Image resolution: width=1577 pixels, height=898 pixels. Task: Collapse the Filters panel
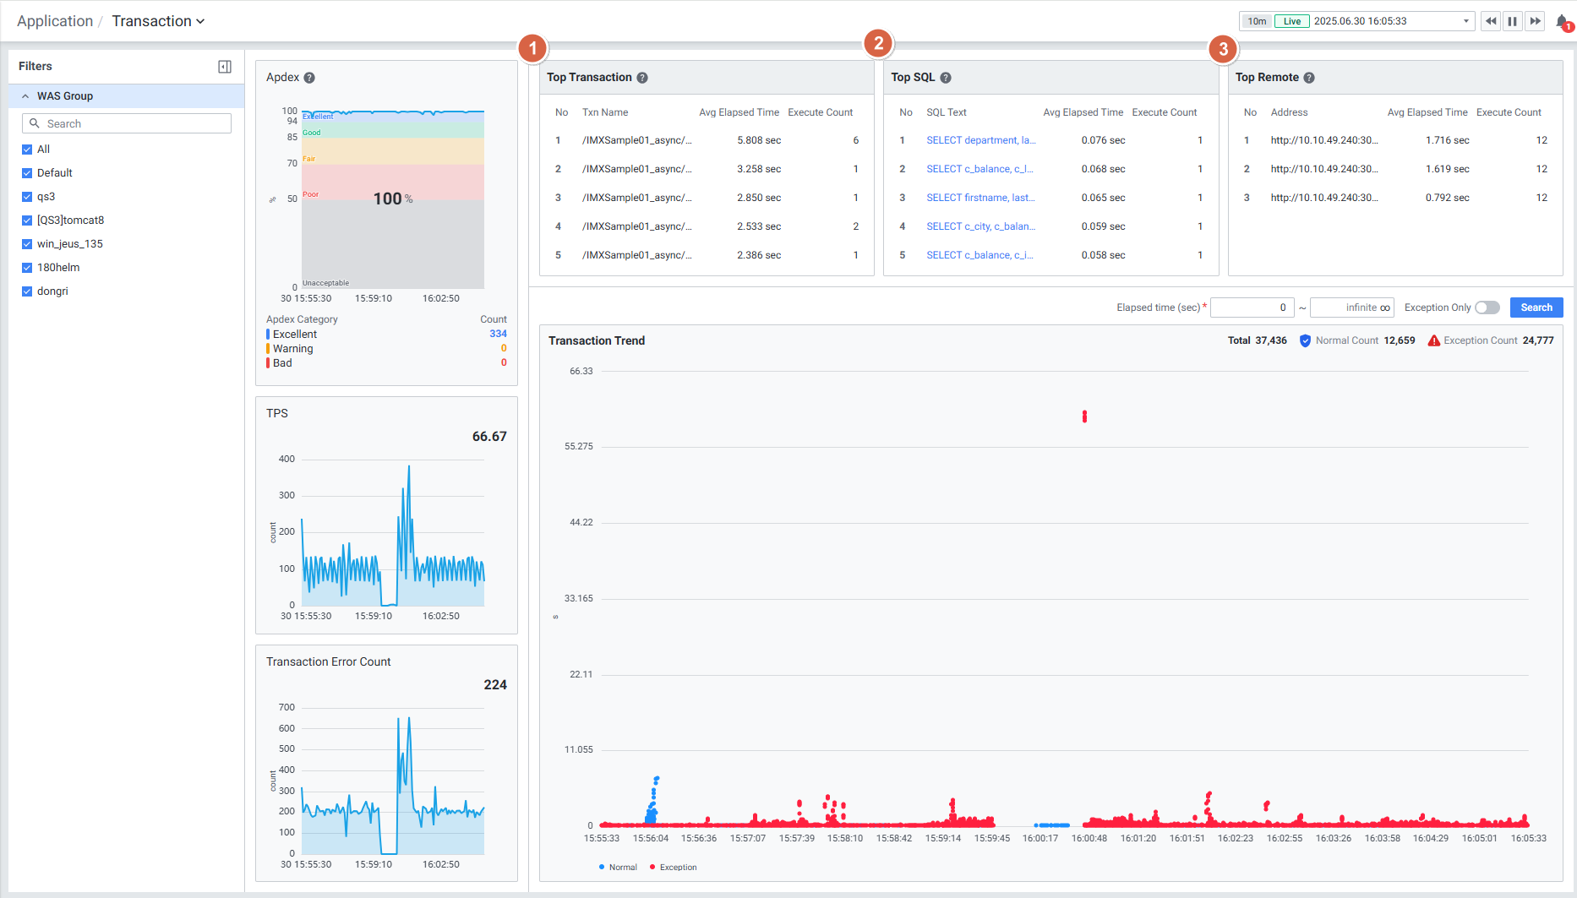click(225, 67)
